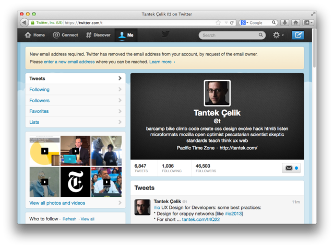This screenshot has width=334, height=248.
Task: Click 'Tantek Çelik' profile header name
Action: [217, 113]
